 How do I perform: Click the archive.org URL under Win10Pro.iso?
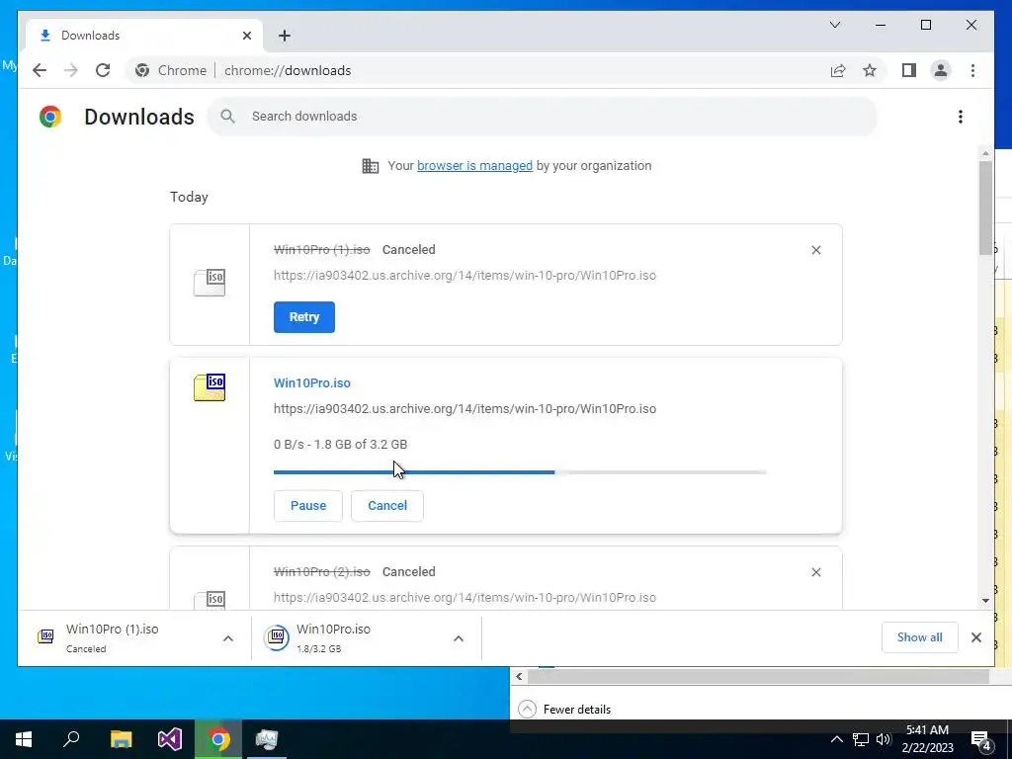(464, 408)
